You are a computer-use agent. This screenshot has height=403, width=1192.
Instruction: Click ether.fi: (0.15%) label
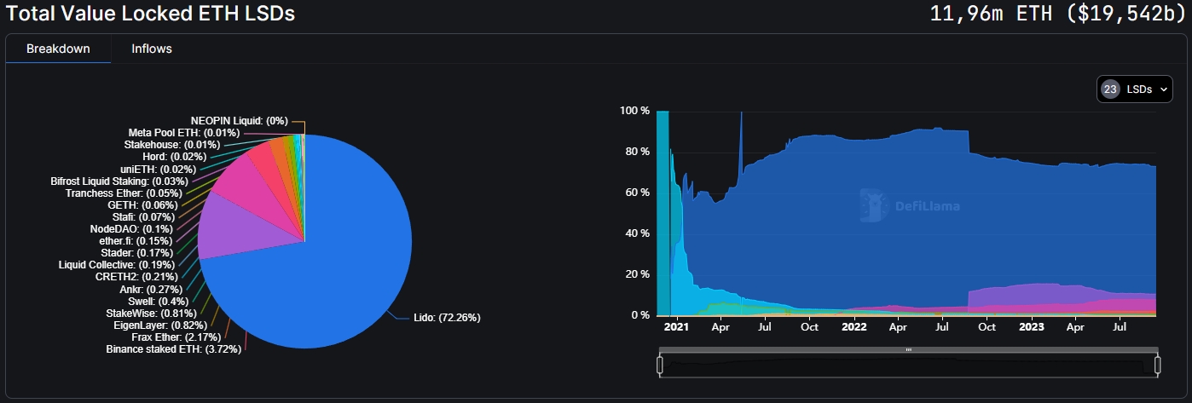pyautogui.click(x=136, y=241)
